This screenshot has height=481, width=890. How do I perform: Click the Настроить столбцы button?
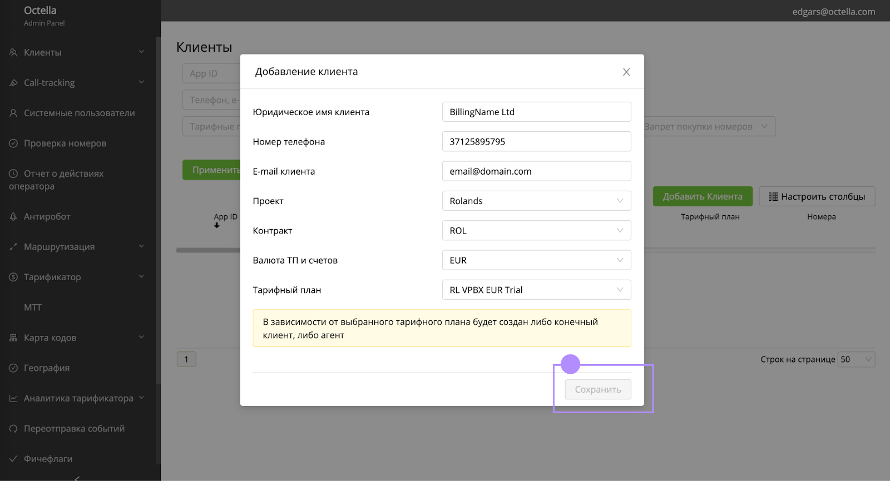817,196
